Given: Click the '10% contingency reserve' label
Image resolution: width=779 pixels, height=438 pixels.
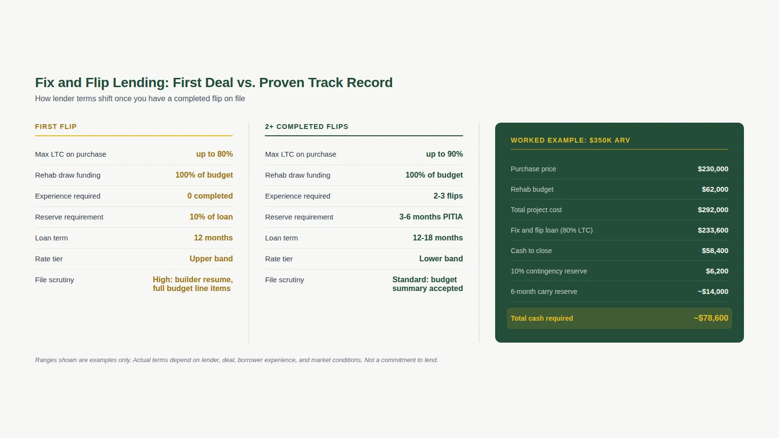Looking at the screenshot, I should coord(549,271).
